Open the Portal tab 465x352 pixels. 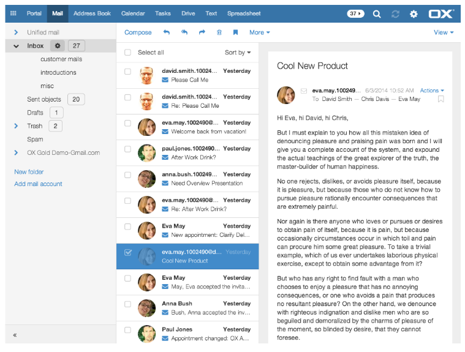pyautogui.click(x=34, y=13)
